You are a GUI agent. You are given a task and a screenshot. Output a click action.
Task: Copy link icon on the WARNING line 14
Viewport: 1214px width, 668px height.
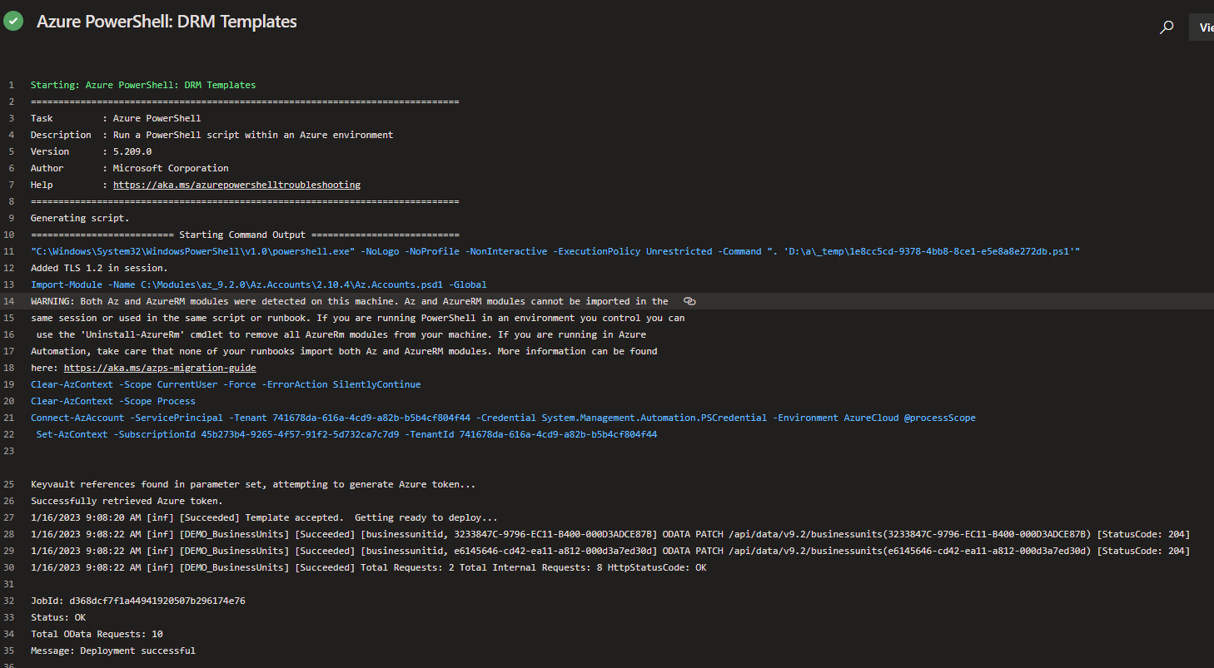point(689,301)
